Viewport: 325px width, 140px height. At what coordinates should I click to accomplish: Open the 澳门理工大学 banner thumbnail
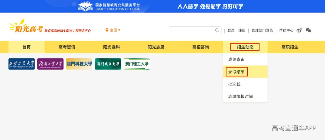click(137, 64)
